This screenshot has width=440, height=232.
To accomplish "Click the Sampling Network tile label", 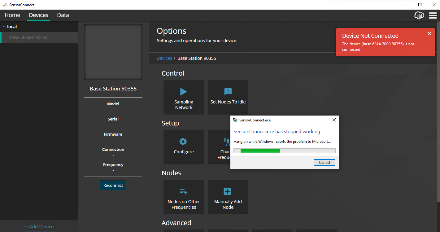I will (184, 105).
